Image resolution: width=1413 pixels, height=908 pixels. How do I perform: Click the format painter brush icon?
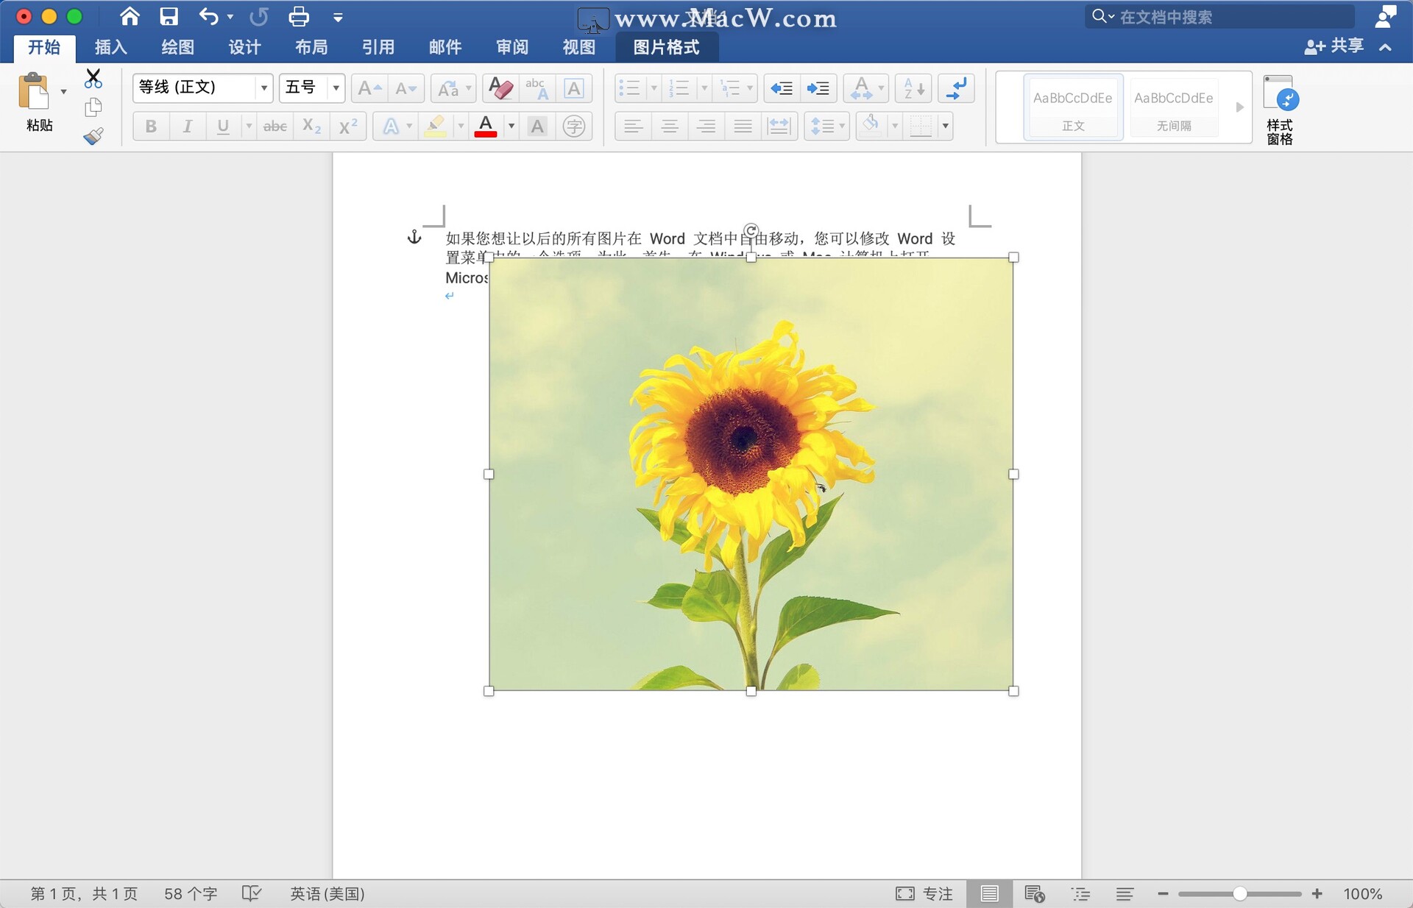[x=93, y=136]
